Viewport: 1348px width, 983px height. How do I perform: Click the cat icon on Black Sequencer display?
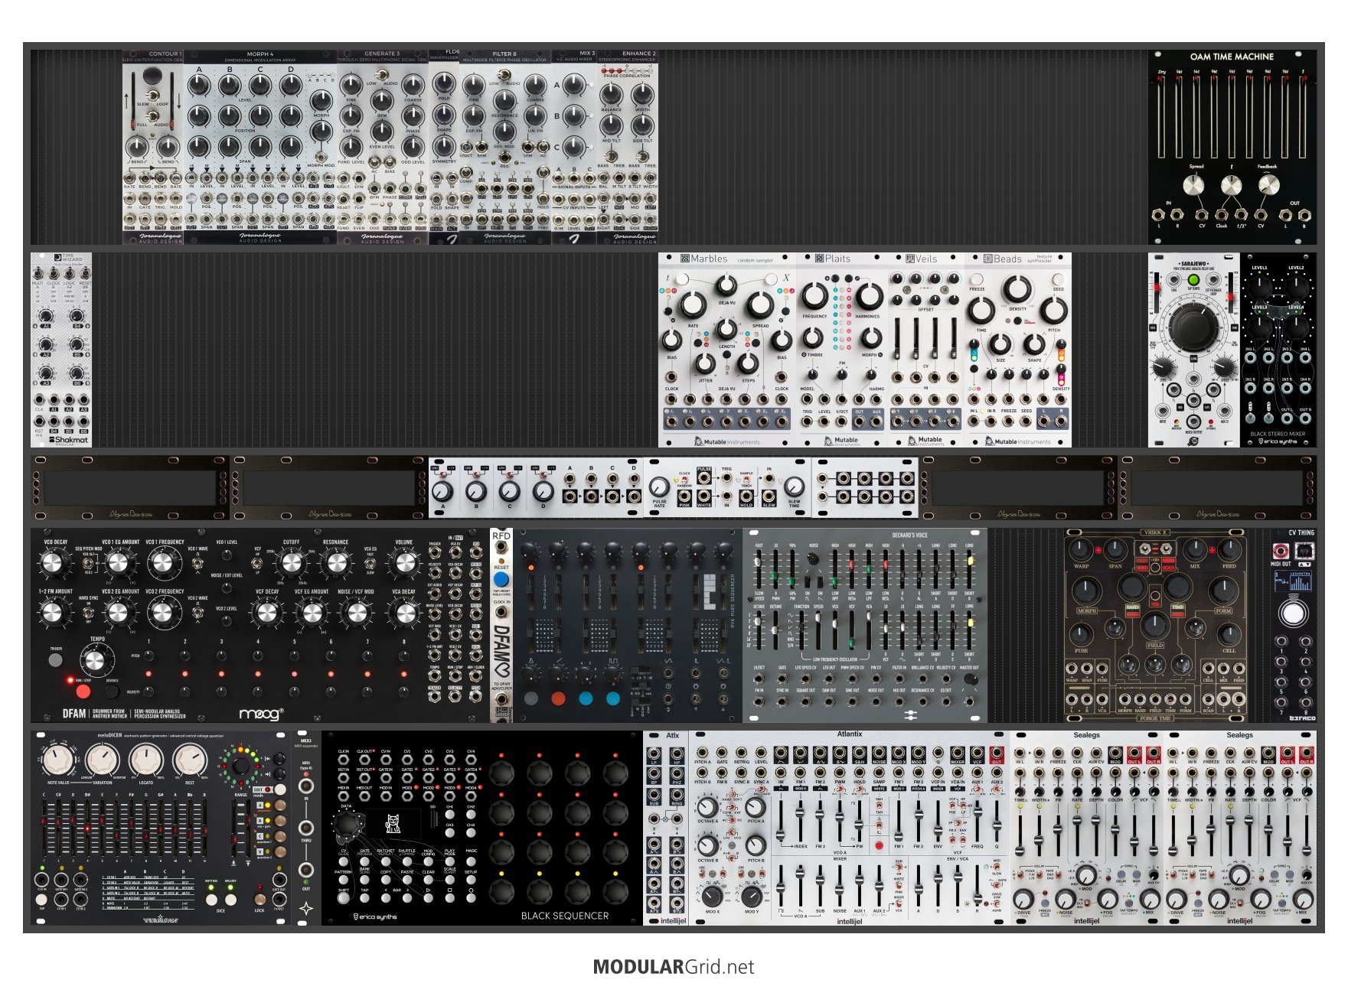click(x=394, y=823)
